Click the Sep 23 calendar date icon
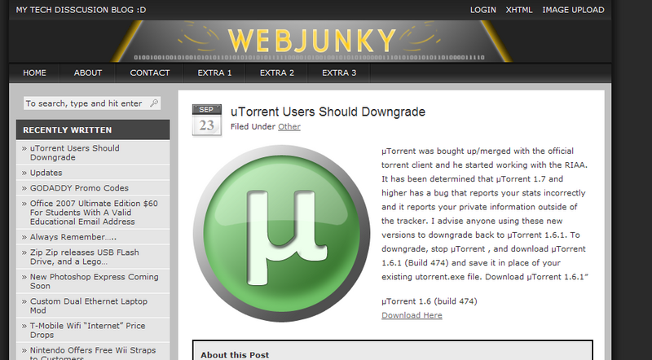 [207, 121]
